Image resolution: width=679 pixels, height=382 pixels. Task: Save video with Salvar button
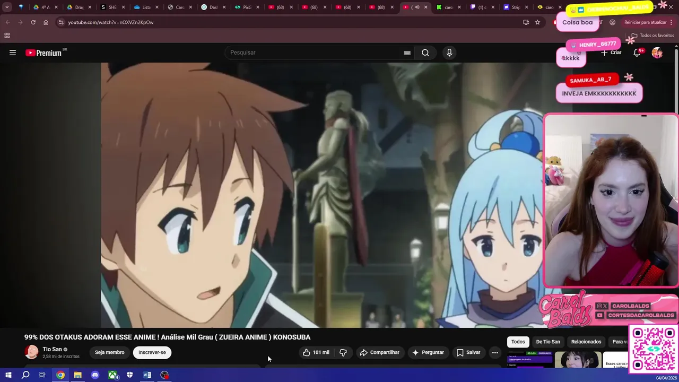pyautogui.click(x=468, y=352)
